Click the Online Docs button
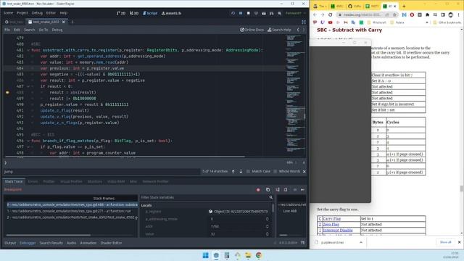 (252, 30)
